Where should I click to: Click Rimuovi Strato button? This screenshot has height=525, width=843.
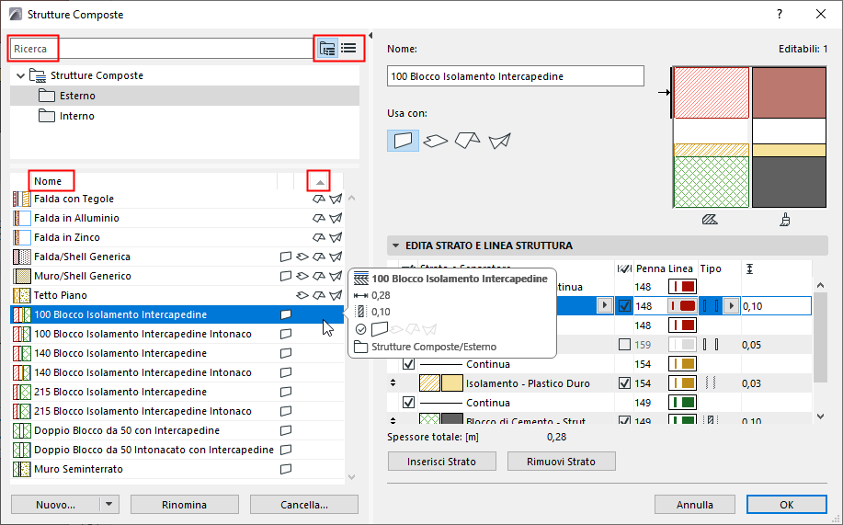[x=562, y=462]
